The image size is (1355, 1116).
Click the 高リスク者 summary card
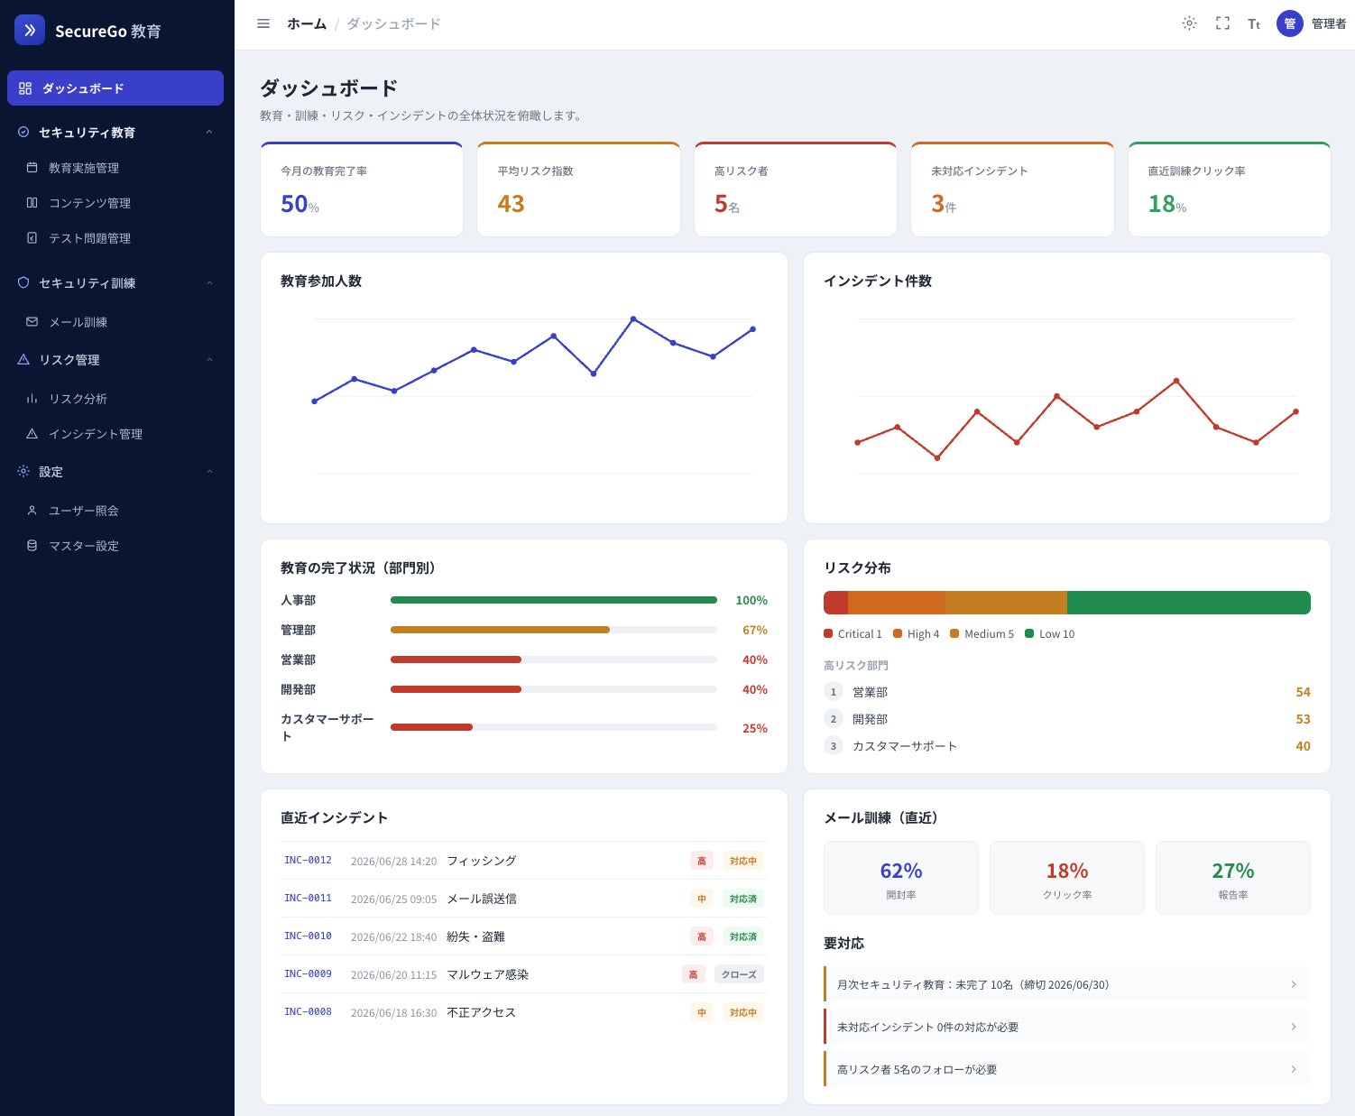(x=796, y=189)
